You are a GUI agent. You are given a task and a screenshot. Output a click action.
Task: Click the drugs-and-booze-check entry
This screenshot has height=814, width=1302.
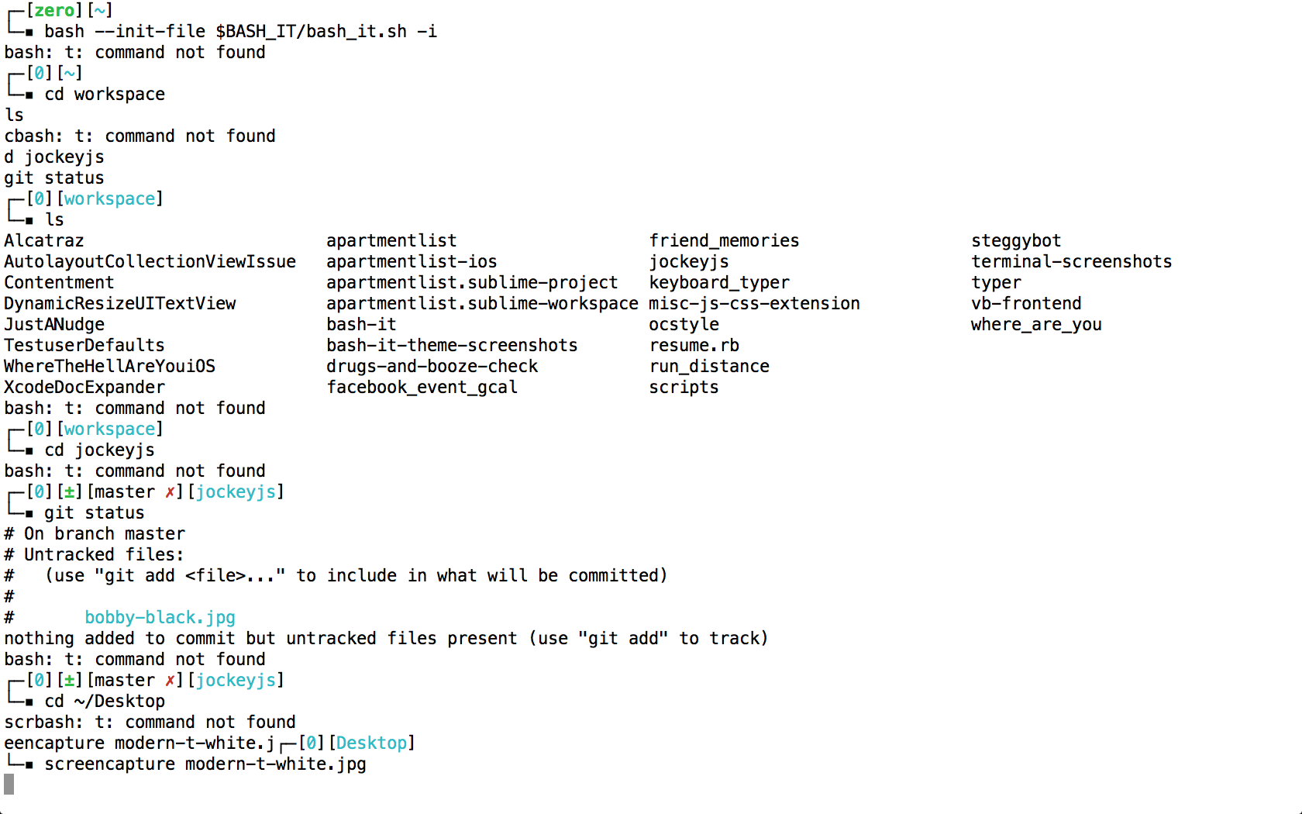pyautogui.click(x=432, y=367)
